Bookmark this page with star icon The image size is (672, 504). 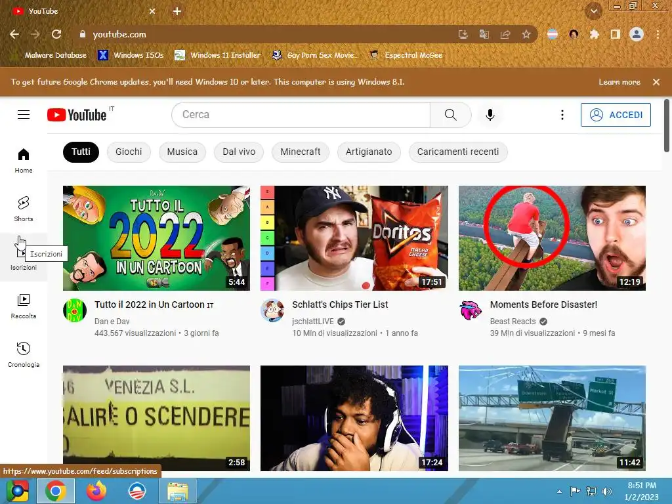pos(526,34)
